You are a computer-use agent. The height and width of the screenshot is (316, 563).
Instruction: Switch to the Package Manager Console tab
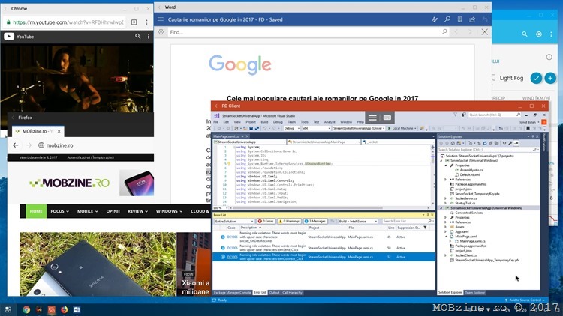click(232, 293)
